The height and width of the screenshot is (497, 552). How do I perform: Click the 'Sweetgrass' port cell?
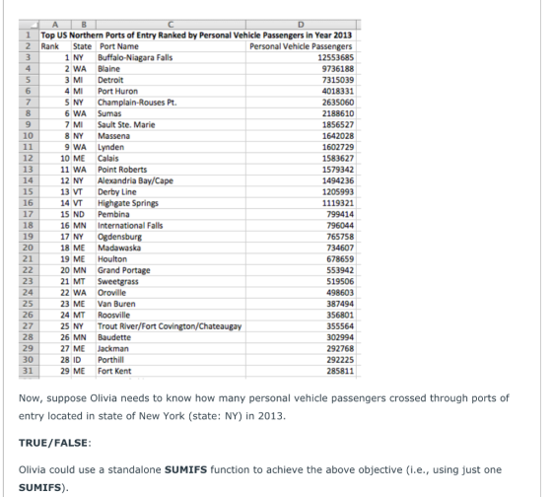(171, 281)
